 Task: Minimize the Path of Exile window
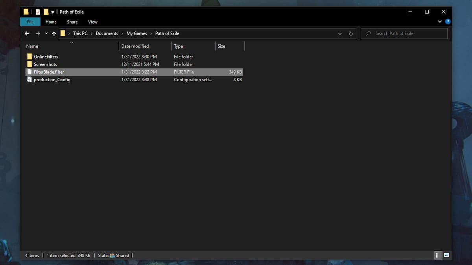[410, 12]
